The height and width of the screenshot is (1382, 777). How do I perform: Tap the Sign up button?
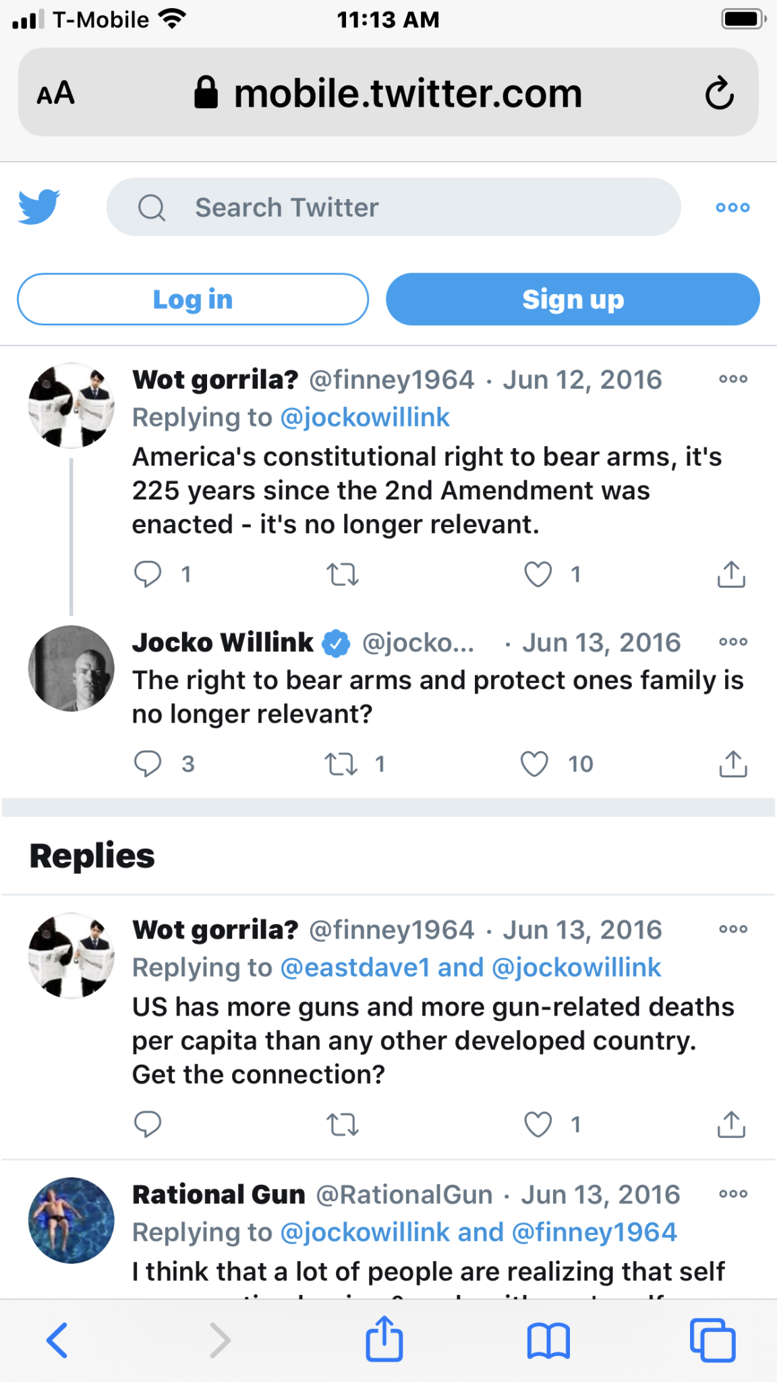point(573,299)
